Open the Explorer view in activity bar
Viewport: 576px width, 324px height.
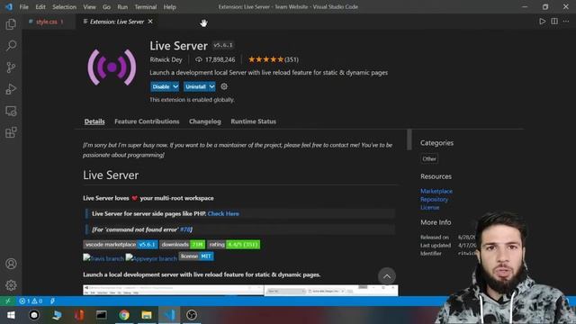11,24
